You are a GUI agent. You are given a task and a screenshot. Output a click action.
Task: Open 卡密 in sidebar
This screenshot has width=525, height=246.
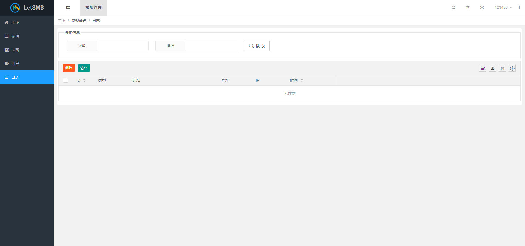tap(27, 50)
